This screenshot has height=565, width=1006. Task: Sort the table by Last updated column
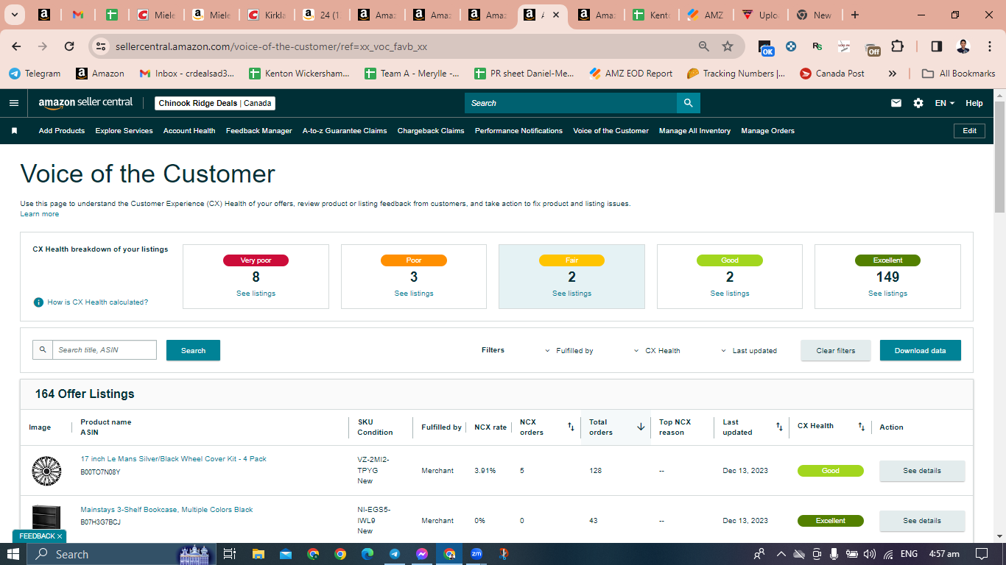click(x=779, y=427)
